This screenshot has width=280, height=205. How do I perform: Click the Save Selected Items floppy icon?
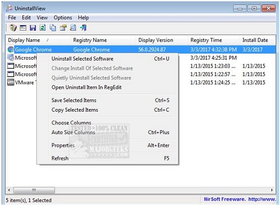(33, 28)
